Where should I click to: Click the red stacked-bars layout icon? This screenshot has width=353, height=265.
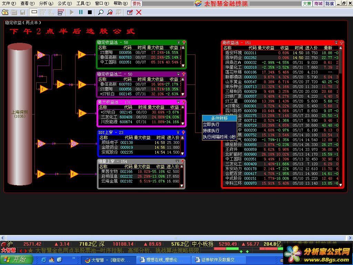coord(60,12)
